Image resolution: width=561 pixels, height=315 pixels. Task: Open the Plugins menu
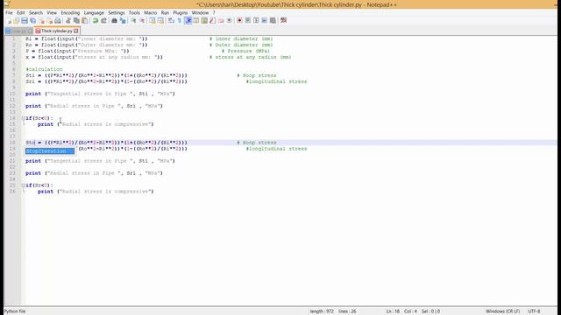(181, 13)
